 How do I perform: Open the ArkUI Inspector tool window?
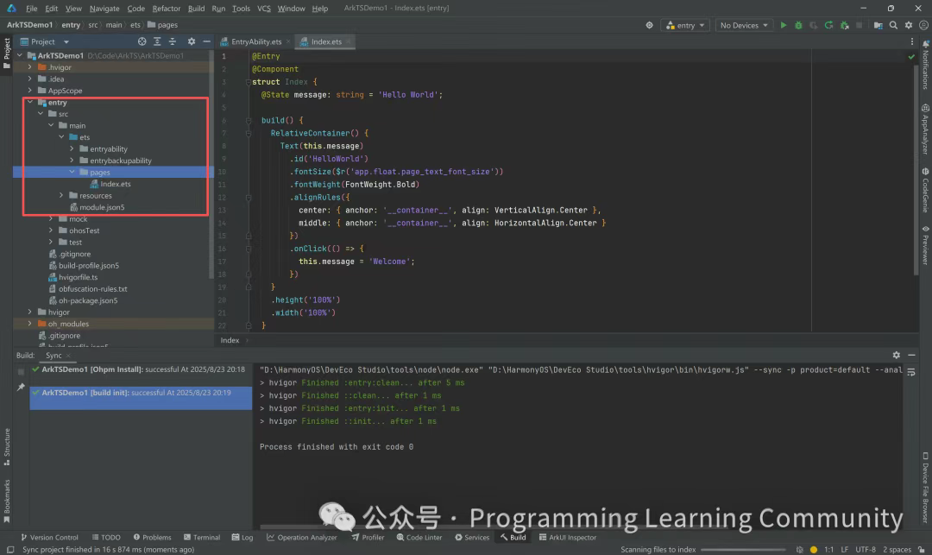coord(568,537)
